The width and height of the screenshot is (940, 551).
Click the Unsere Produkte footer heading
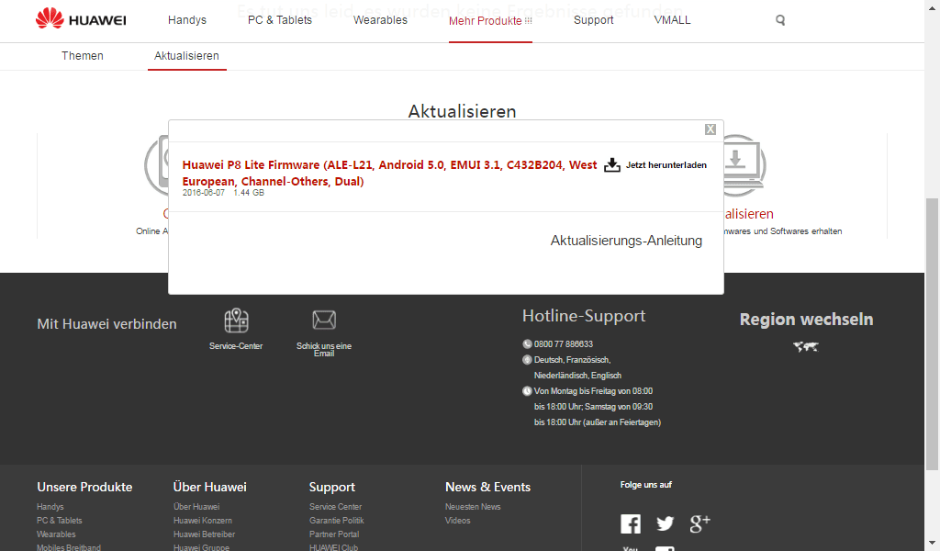pyautogui.click(x=84, y=487)
